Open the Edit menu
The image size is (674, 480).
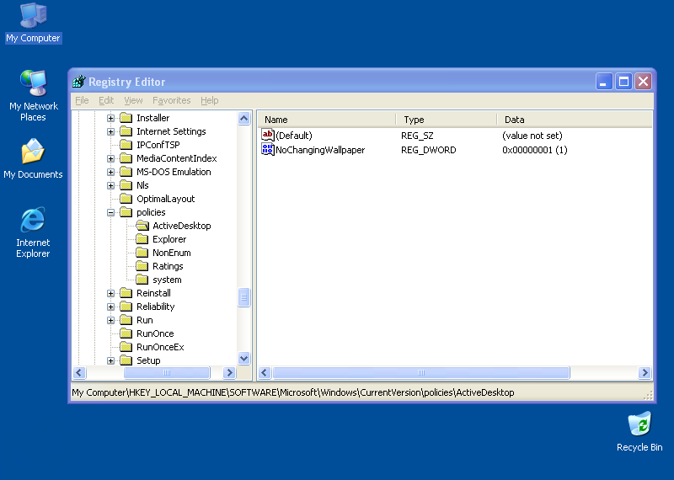click(x=106, y=100)
